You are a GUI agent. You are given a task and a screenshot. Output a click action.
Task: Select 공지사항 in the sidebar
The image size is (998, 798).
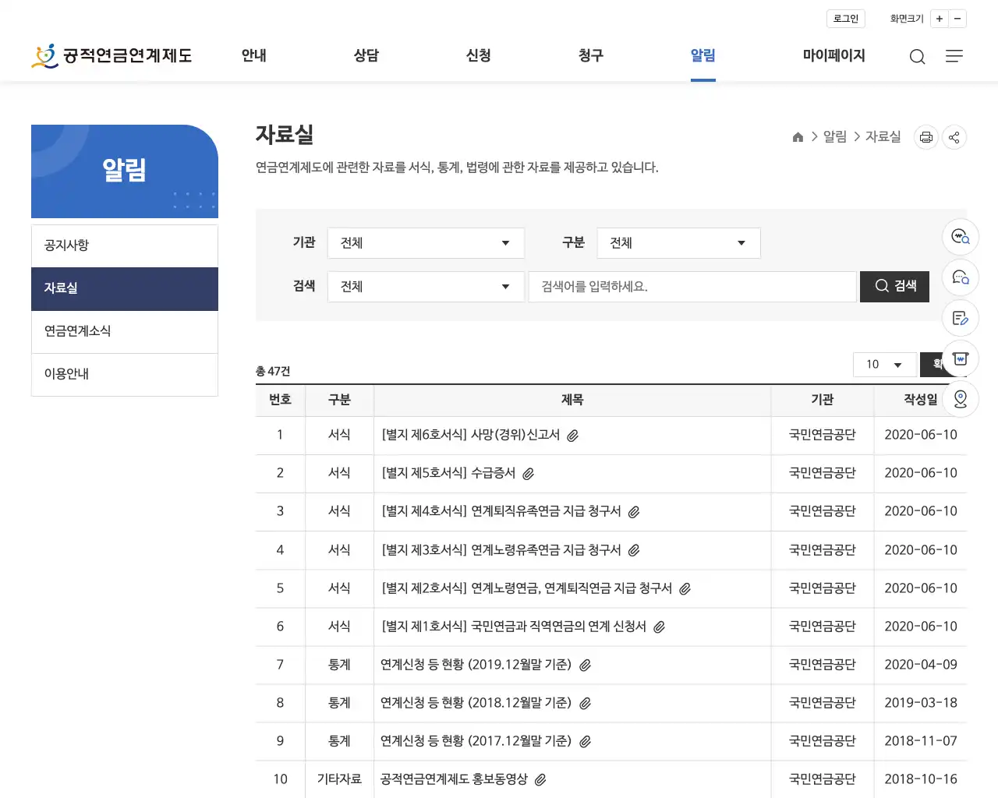[x=66, y=245]
